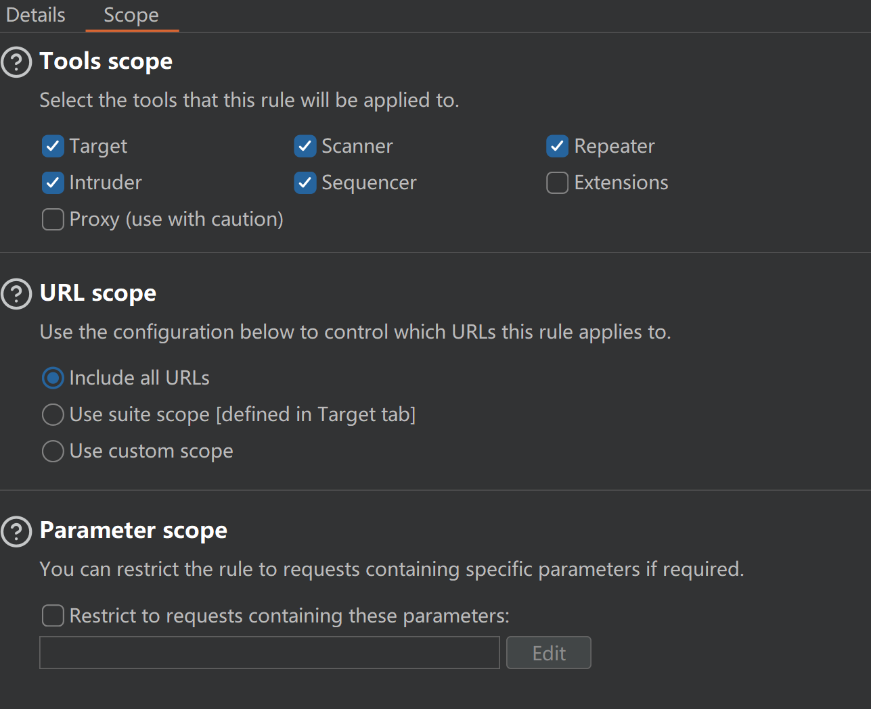Switch to the Details tab
The width and height of the screenshot is (871, 709).
coord(36,15)
